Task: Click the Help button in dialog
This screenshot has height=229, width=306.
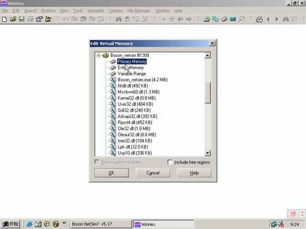Action: point(194,173)
